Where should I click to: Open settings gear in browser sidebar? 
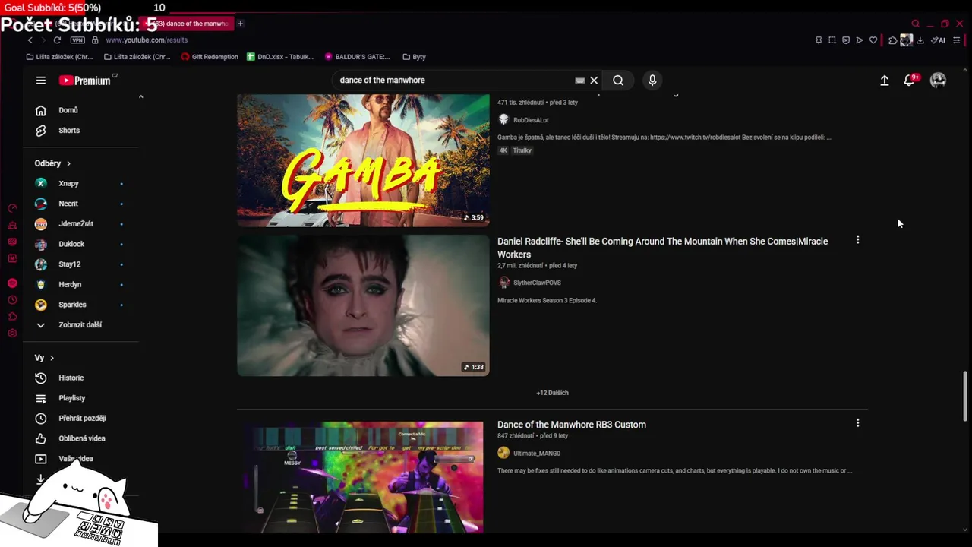click(x=12, y=334)
